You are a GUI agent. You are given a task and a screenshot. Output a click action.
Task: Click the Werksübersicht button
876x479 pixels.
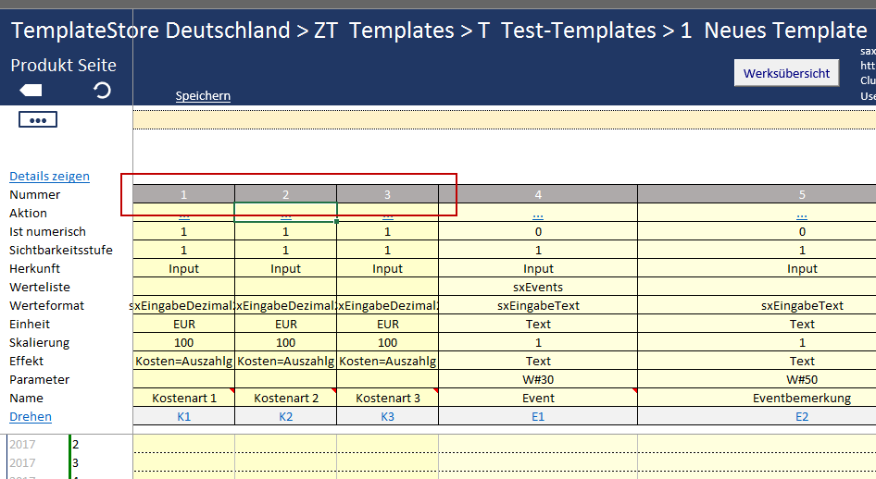pyautogui.click(x=786, y=73)
